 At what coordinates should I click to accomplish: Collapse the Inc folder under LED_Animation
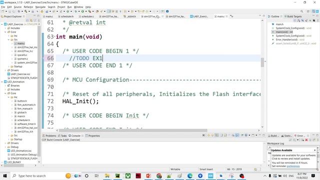point(8,97)
